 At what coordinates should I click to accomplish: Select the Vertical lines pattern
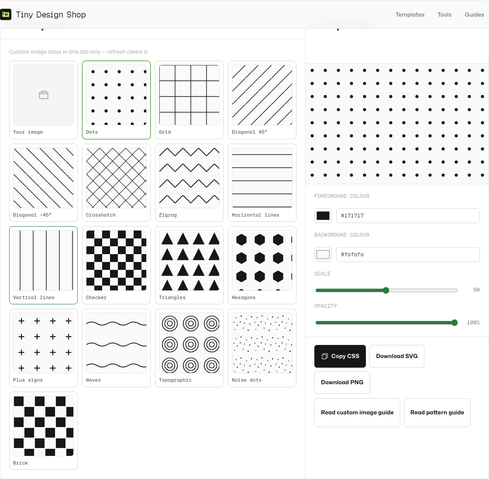coord(43,265)
